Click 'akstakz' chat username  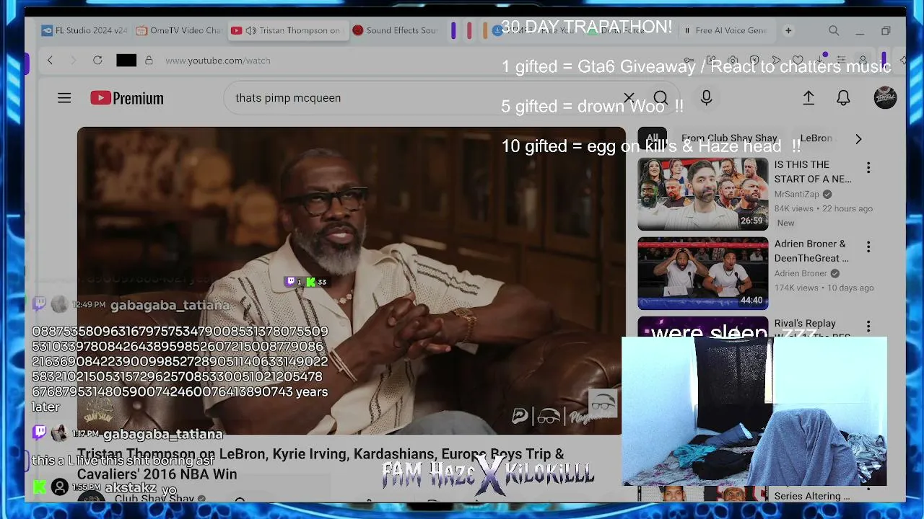131,488
